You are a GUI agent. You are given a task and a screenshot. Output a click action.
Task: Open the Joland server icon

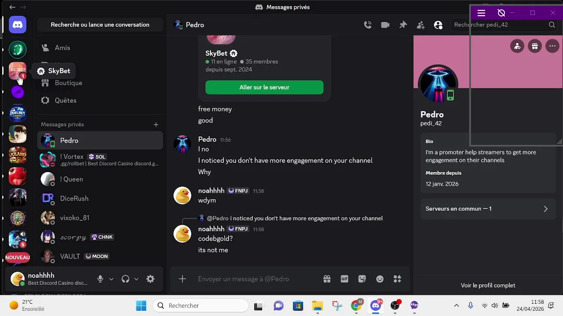pyautogui.click(x=18, y=155)
